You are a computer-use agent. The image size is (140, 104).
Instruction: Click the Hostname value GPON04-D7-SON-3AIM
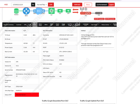click(66, 35)
